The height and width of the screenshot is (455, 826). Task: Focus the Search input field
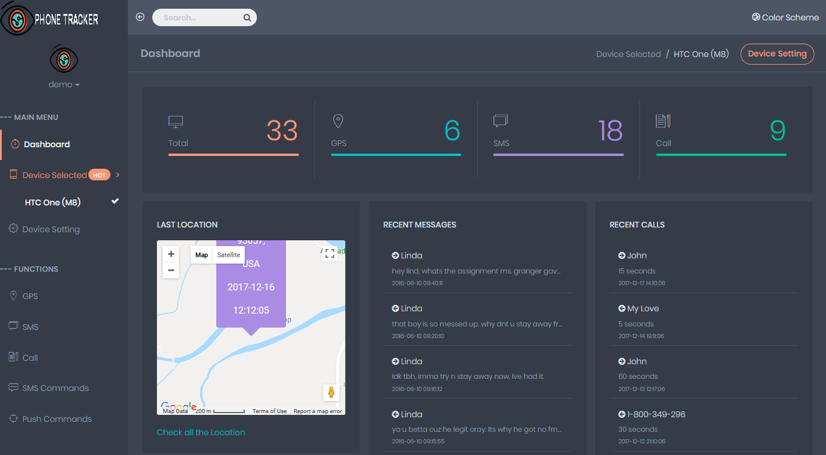pos(201,17)
